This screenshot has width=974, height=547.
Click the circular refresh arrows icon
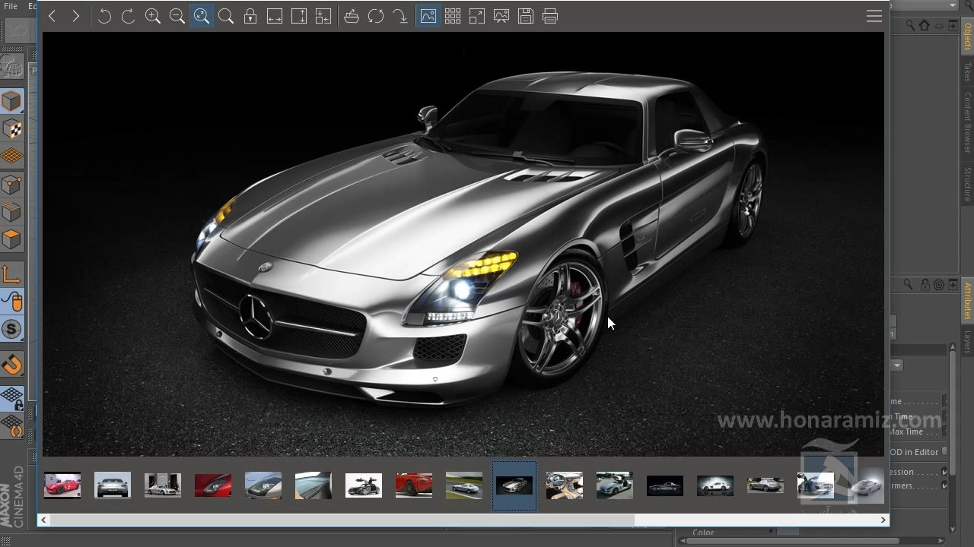coord(376,16)
